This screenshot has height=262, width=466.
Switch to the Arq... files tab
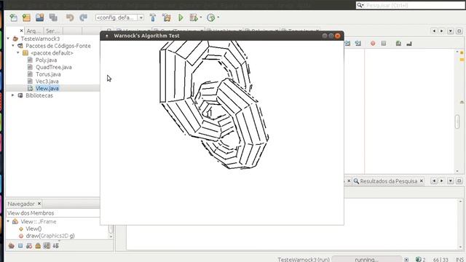33,31
